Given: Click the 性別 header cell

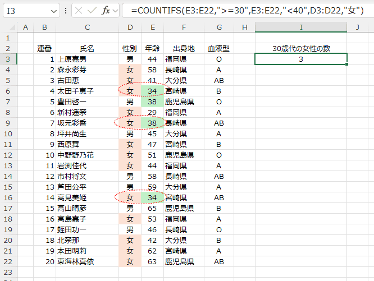Looking at the screenshot, I should [130, 49].
